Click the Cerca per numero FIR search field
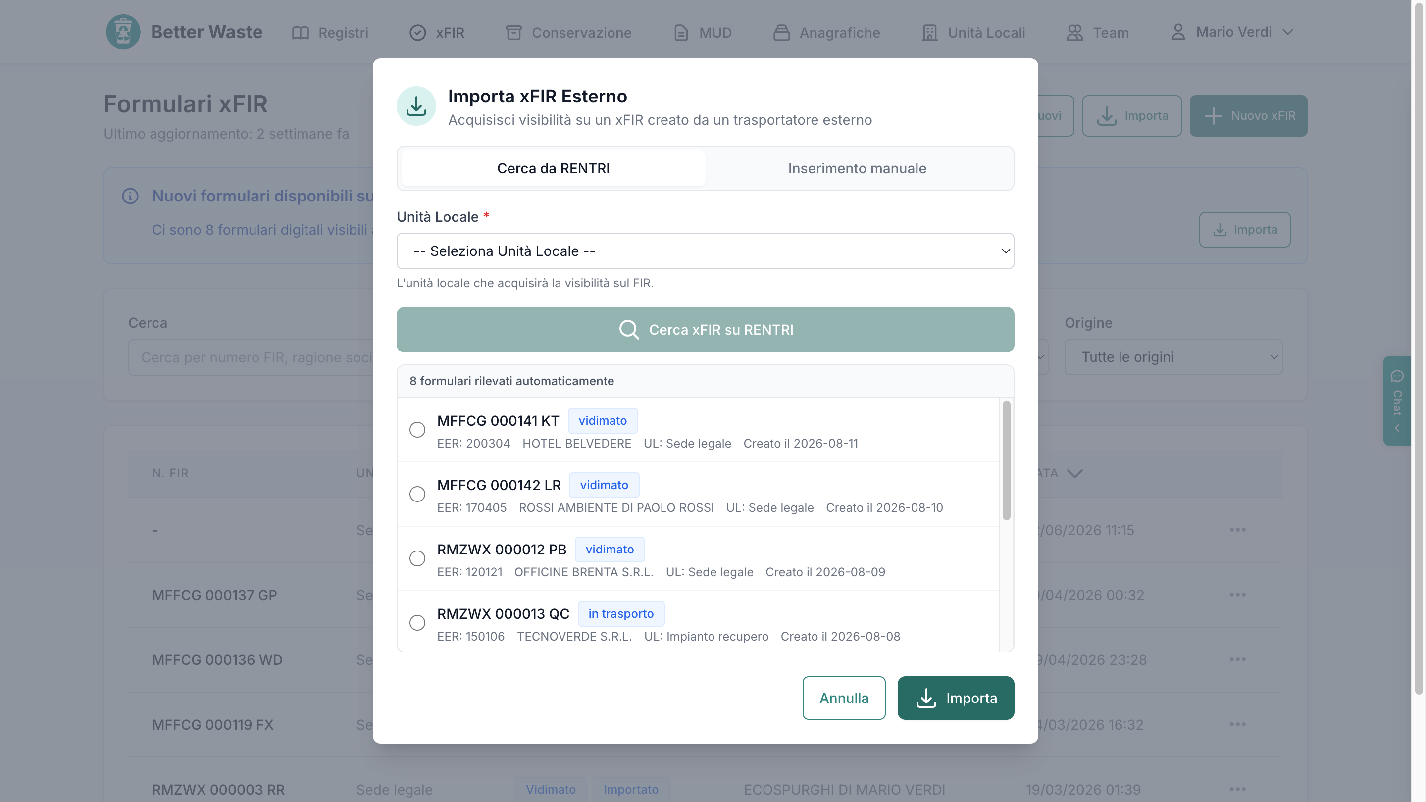The image size is (1426, 802). pyautogui.click(x=252, y=357)
